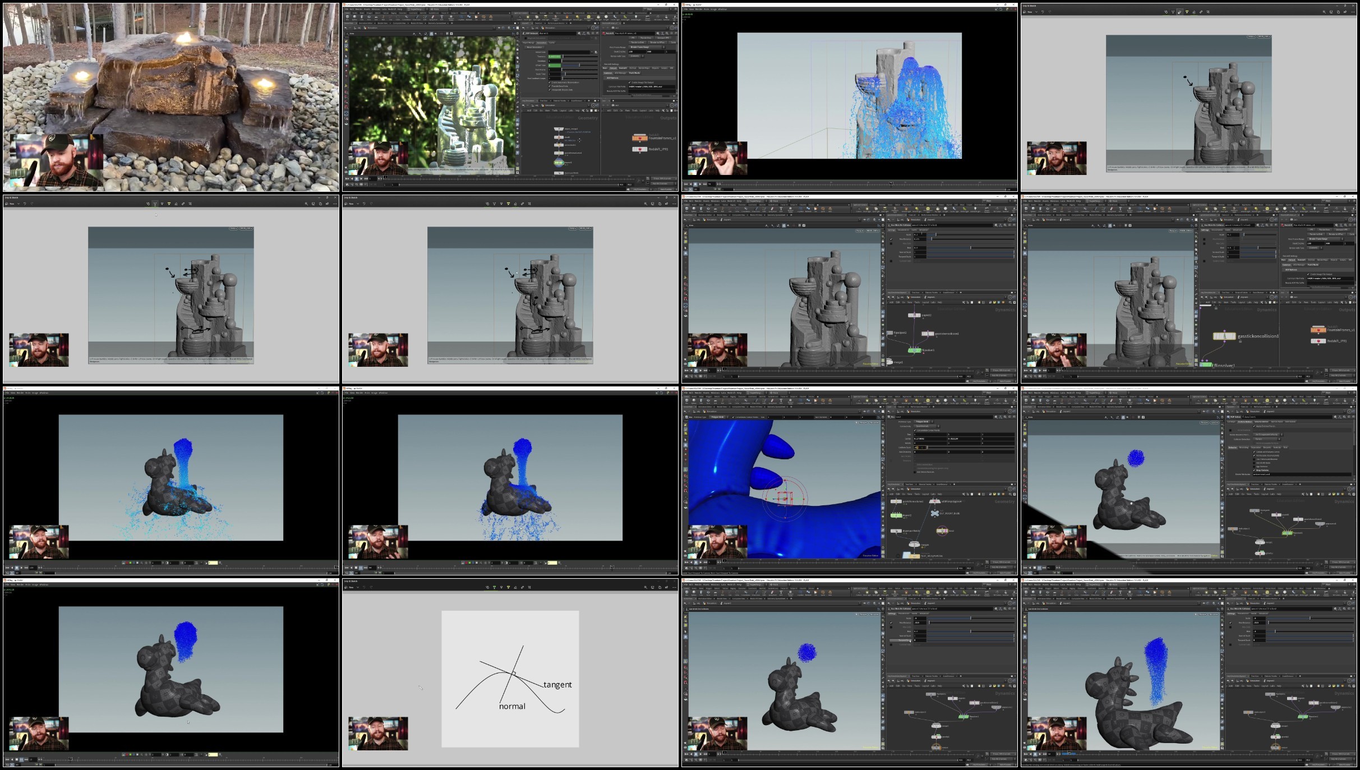This screenshot has width=1360, height=770.
Task: Click the blue particle sphere above black-corner toy
Action: [1136, 458]
